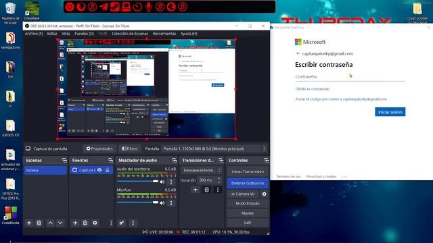Screen dimensions: 433x243
Task: Open OBS Ajustes
Action: (248, 213)
